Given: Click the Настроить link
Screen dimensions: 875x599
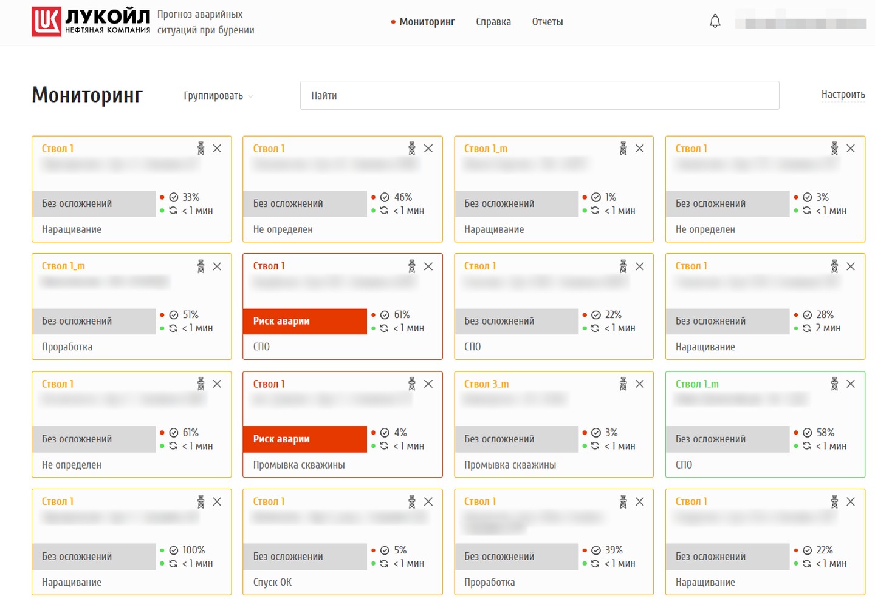Looking at the screenshot, I should tap(843, 95).
